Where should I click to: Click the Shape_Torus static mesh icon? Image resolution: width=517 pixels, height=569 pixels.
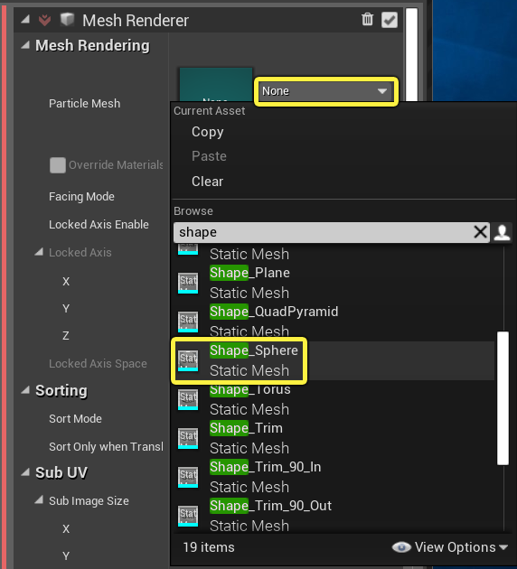(188, 399)
